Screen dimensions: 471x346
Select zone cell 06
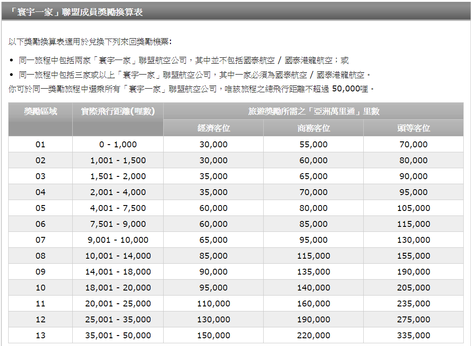pyautogui.click(x=40, y=224)
